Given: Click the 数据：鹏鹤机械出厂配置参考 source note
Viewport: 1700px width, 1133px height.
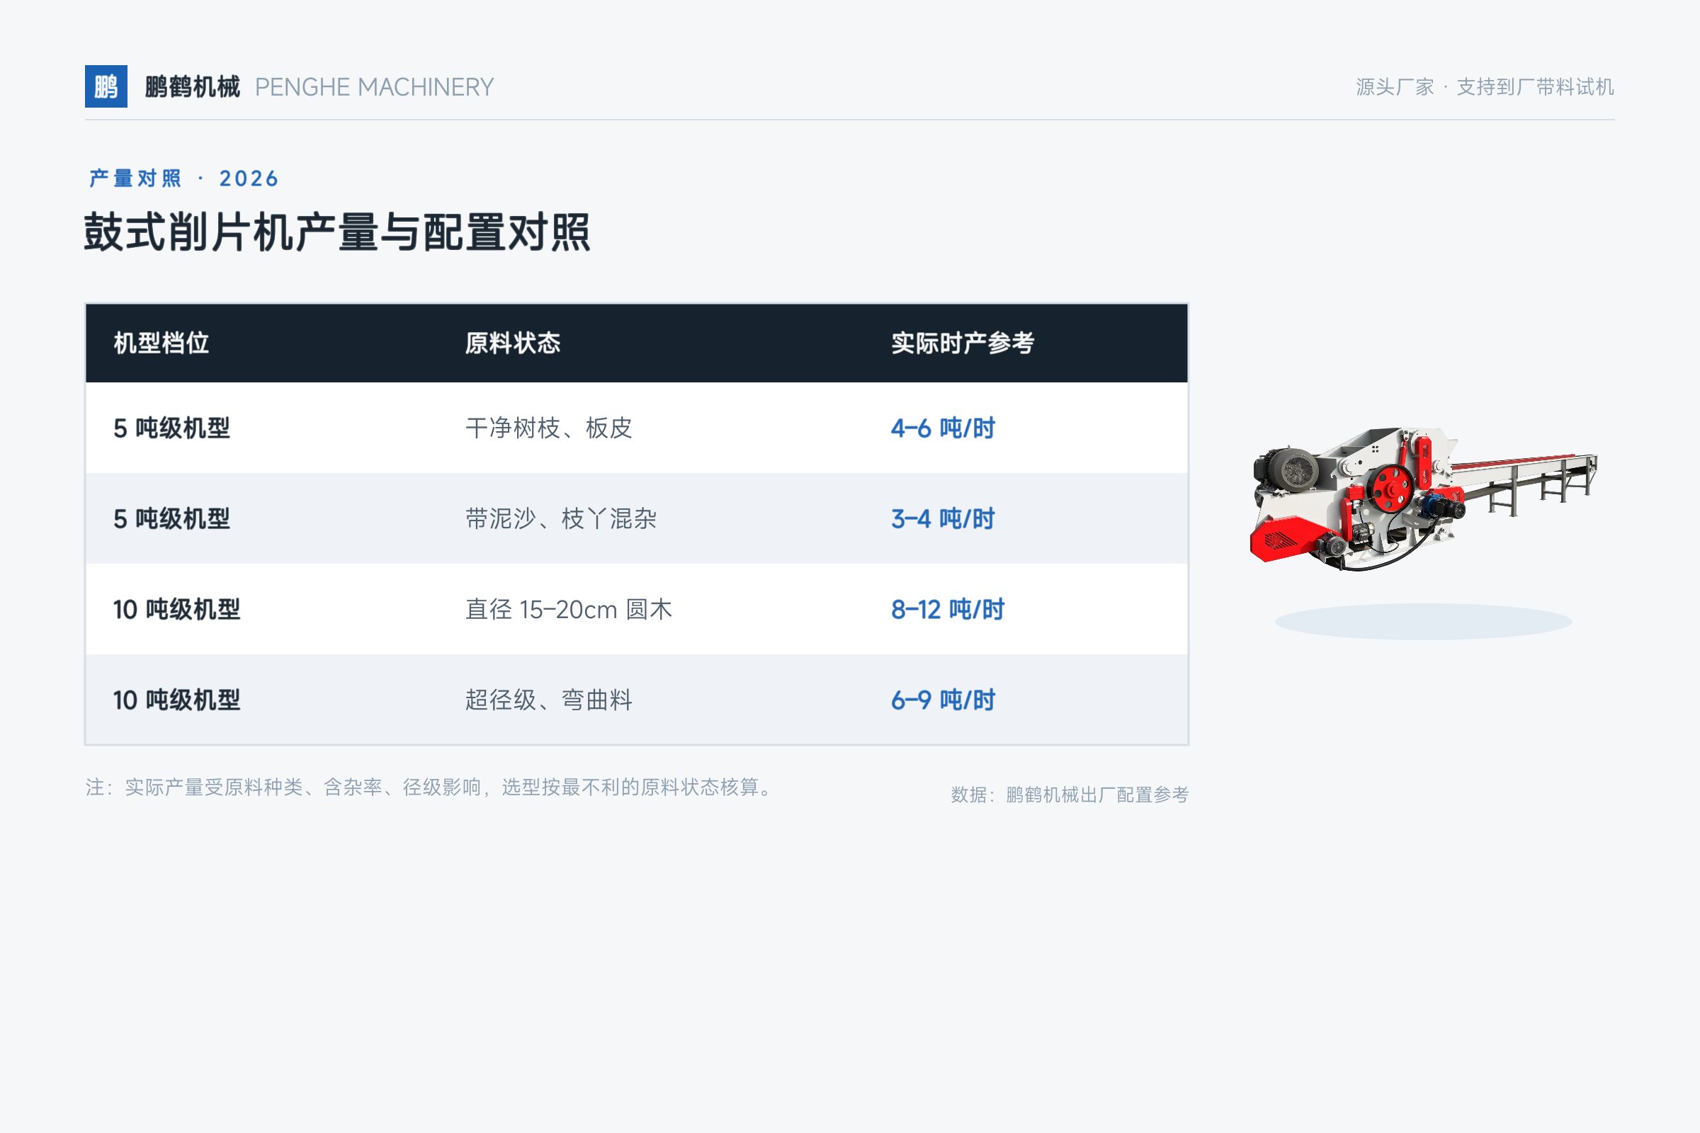Looking at the screenshot, I should (x=1070, y=795).
